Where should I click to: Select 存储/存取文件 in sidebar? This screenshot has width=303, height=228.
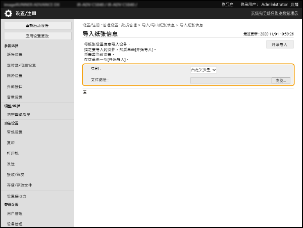[19, 185]
